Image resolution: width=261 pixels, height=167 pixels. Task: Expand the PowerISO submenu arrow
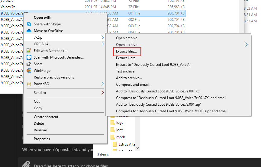pos(102,84)
